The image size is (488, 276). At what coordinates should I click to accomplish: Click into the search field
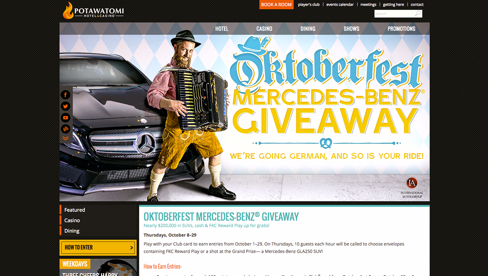click(394, 14)
